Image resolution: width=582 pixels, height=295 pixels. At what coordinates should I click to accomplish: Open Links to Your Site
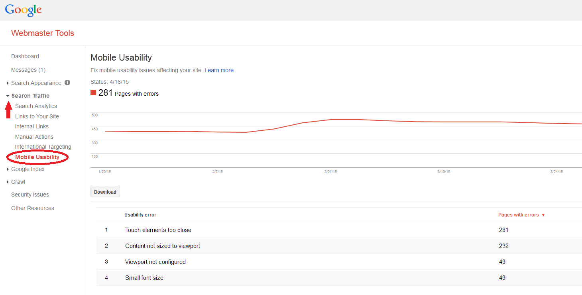pyautogui.click(x=37, y=116)
